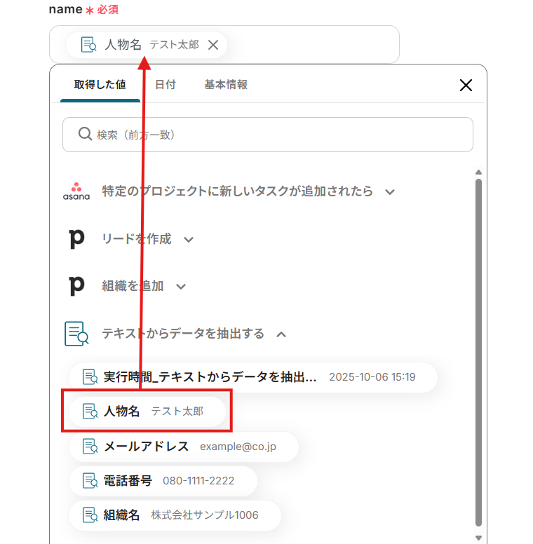Click the 検索（前方一致） search box

click(267, 135)
